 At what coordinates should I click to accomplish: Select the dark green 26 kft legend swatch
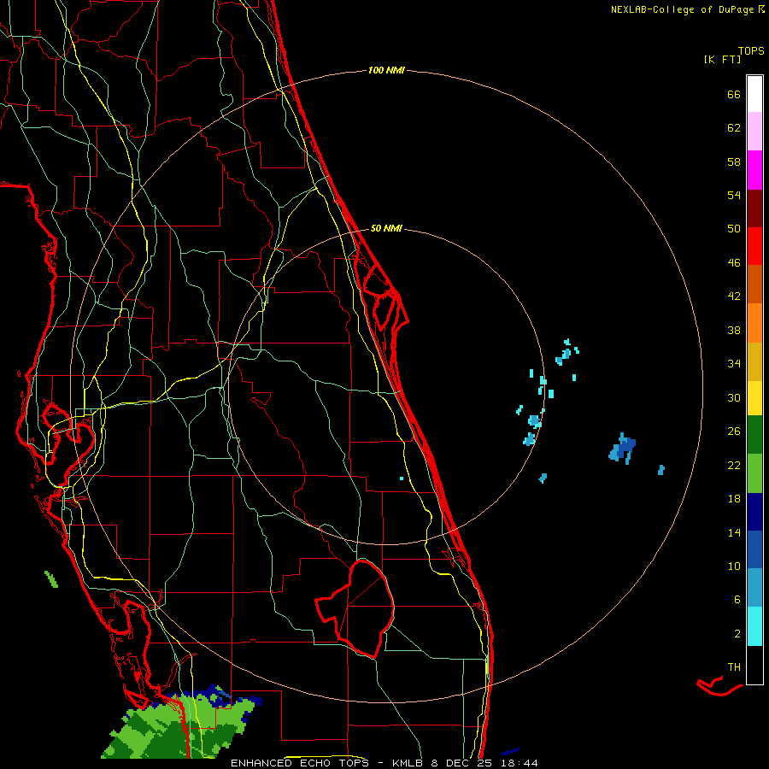[754, 434]
